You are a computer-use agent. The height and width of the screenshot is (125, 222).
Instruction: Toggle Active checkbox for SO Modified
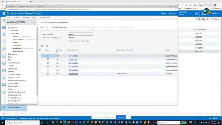coord(48,74)
